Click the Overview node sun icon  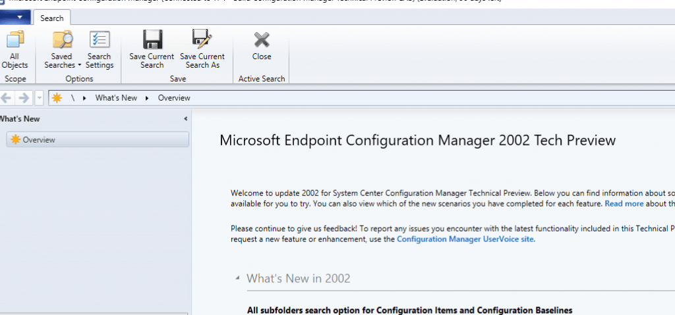[x=16, y=139]
